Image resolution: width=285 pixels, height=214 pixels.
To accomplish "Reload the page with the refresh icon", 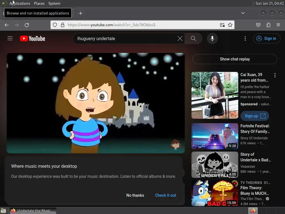I will (27, 25).
